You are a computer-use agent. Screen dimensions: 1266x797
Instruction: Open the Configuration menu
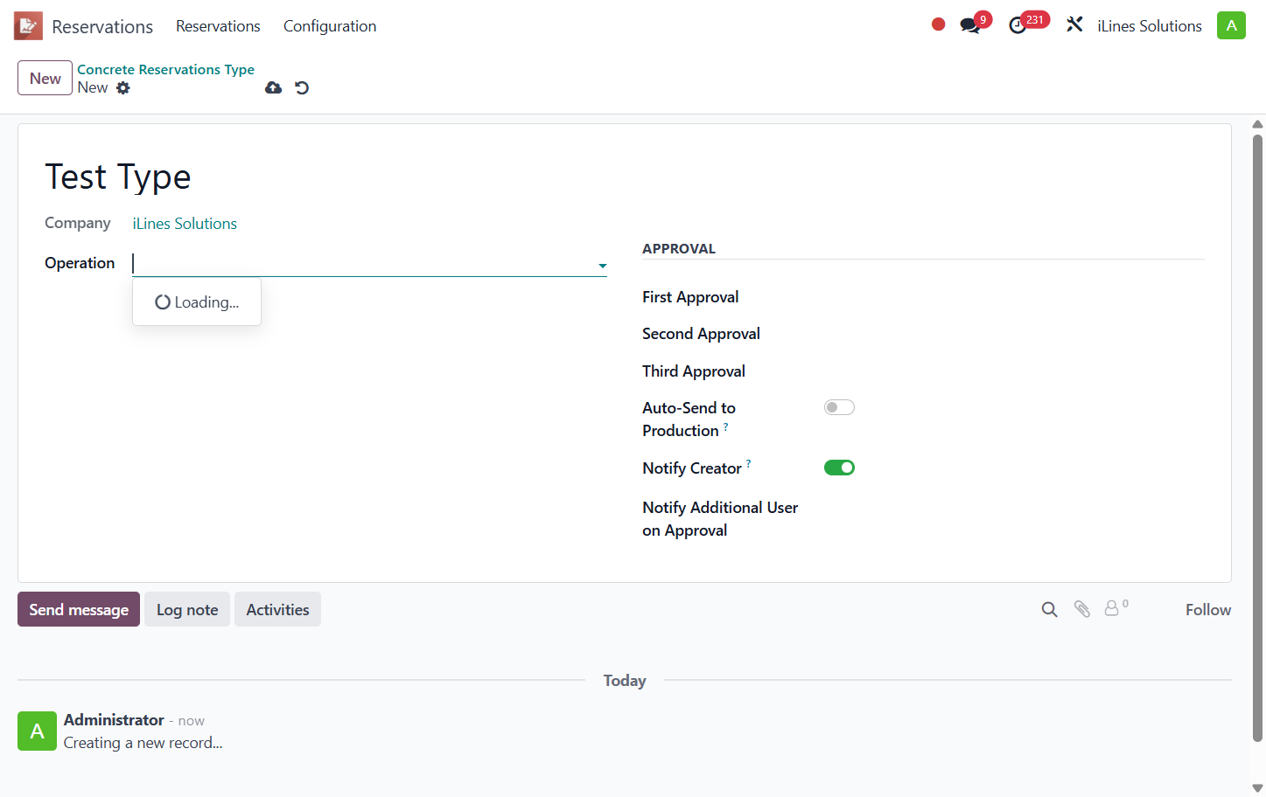(330, 26)
